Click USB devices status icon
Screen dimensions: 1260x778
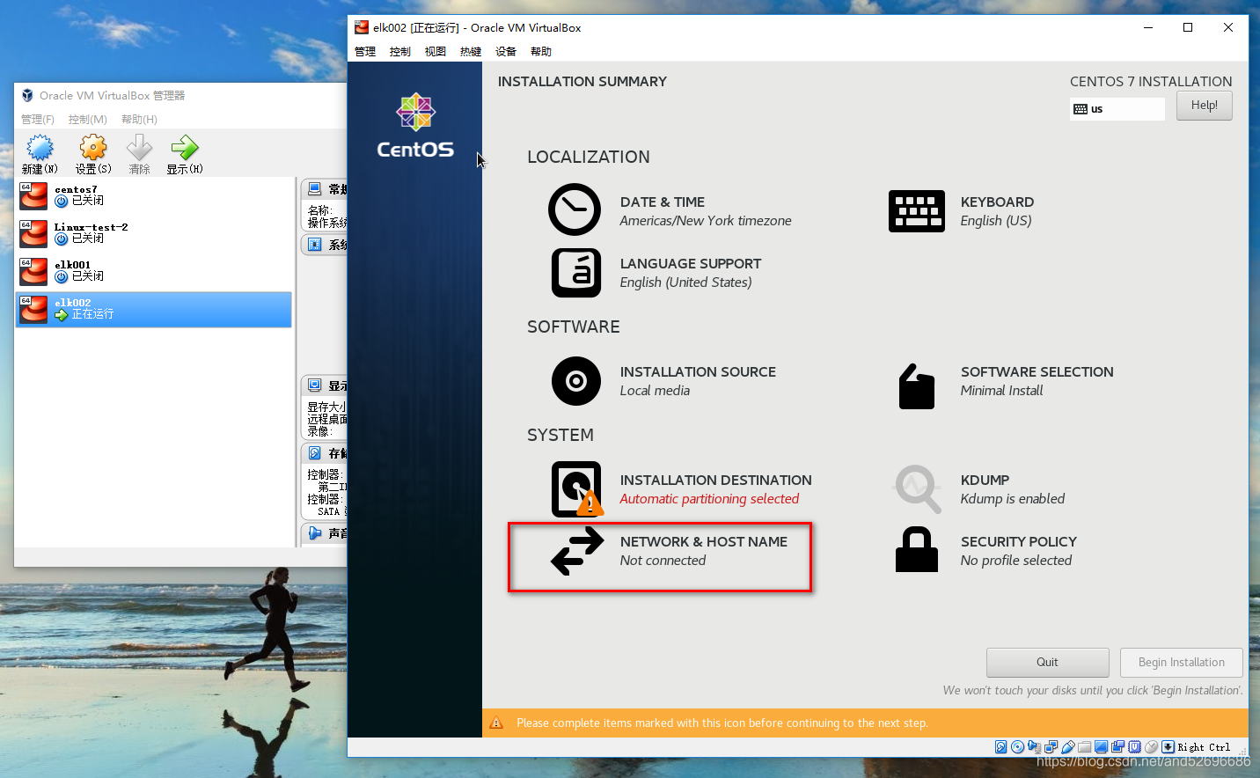pyautogui.click(x=1068, y=747)
